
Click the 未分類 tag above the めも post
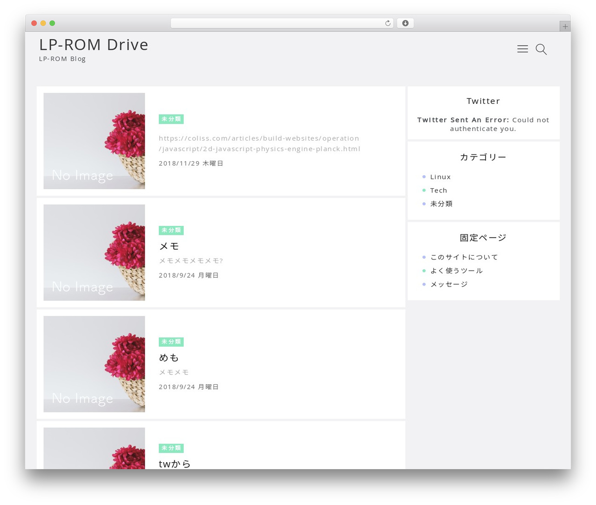[x=171, y=342]
